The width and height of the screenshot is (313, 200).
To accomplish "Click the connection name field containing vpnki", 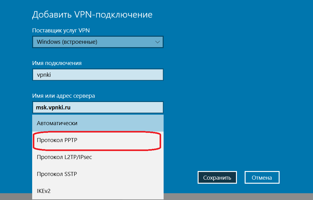I will [97, 75].
